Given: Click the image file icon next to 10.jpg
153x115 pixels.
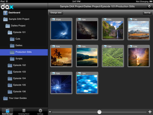Looking at the screenshot, I should tap(54, 19).
